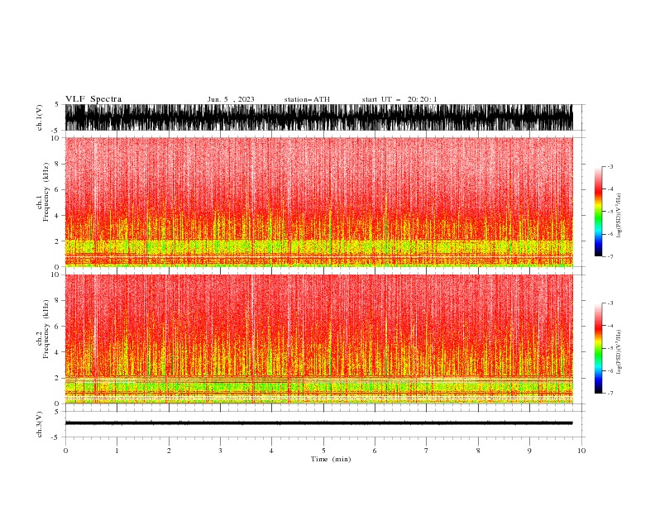Image resolution: width=655 pixels, height=506 pixels.
Task: Click time axis tick label "2"
Action: pos(169,451)
